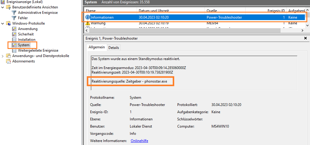Collapse the Windows-Protokolle tree node
This screenshot has width=310, height=145.
point(2,23)
